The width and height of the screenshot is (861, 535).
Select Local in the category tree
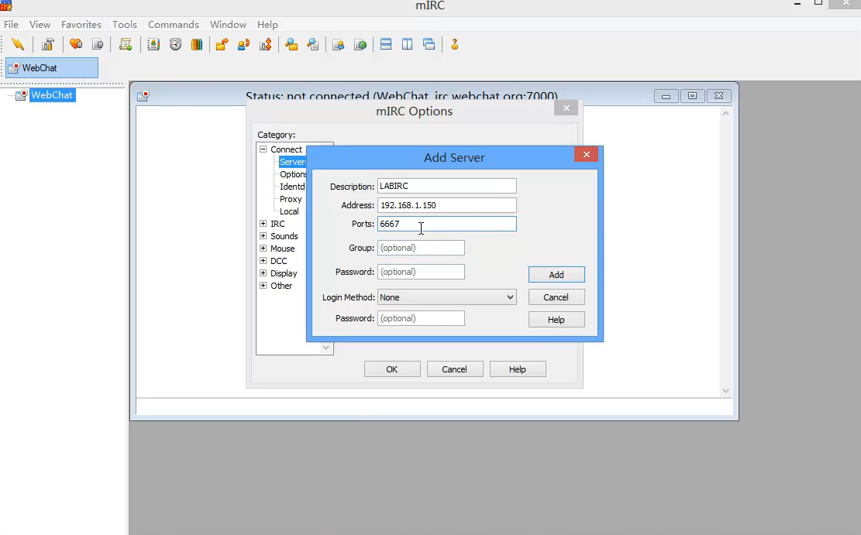(289, 211)
